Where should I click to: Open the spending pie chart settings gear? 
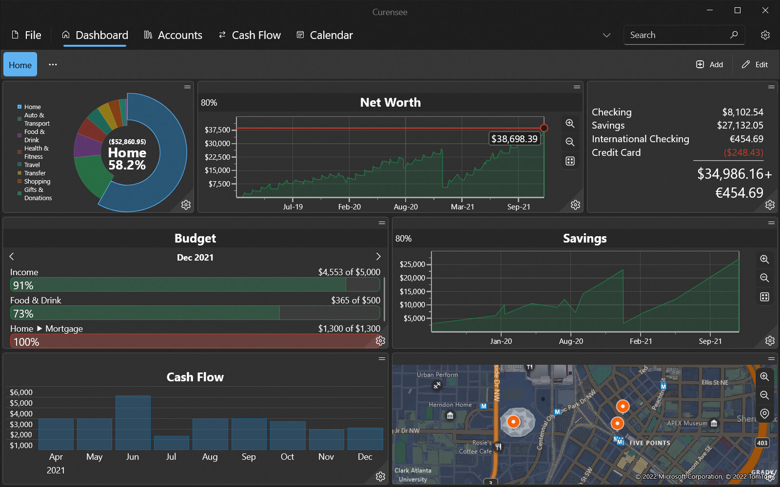click(x=186, y=205)
